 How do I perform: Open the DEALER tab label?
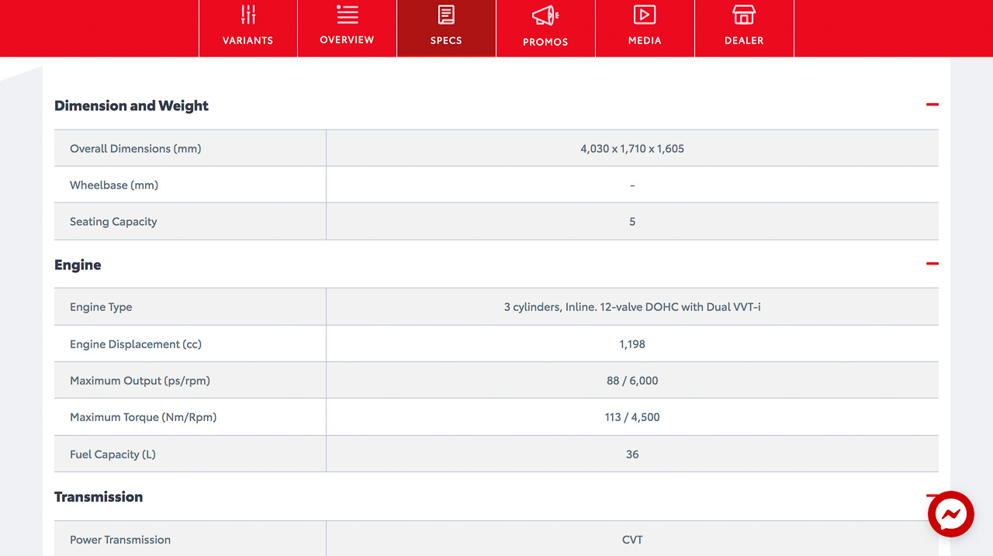744,40
